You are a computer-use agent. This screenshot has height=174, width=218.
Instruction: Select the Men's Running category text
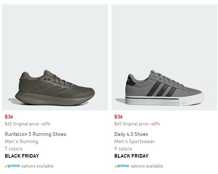tap(21, 142)
